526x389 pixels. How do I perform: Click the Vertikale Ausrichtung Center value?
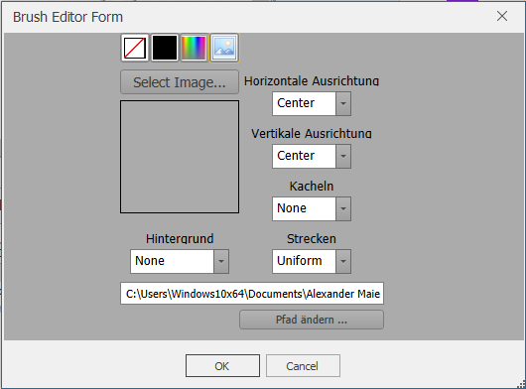[304, 156]
